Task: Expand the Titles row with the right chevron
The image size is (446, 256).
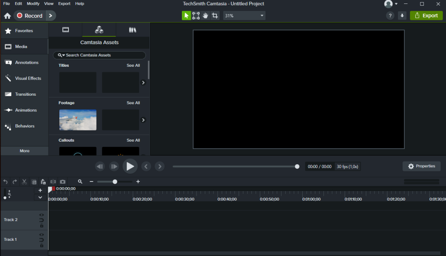Action: tap(143, 82)
